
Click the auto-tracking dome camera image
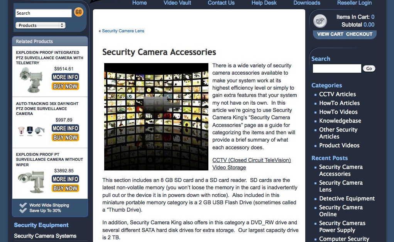(32, 130)
